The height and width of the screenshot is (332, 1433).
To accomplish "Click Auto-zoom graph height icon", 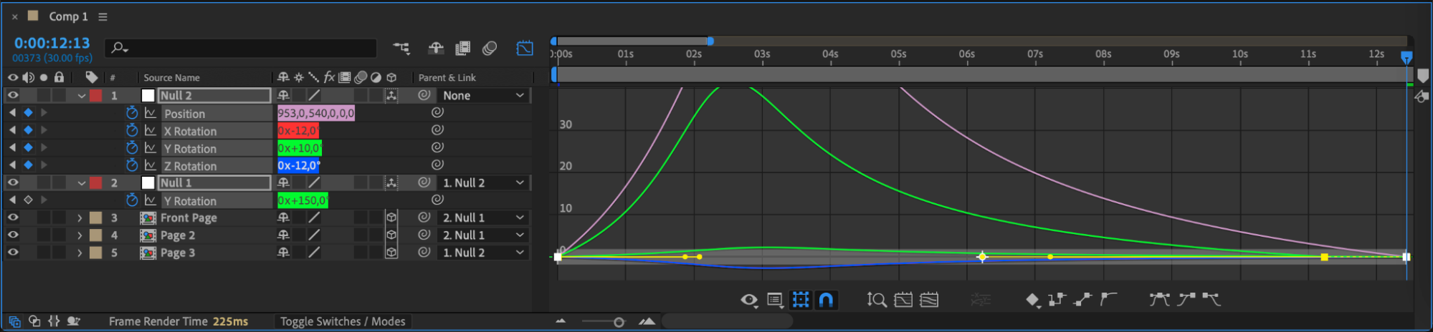I will [877, 300].
